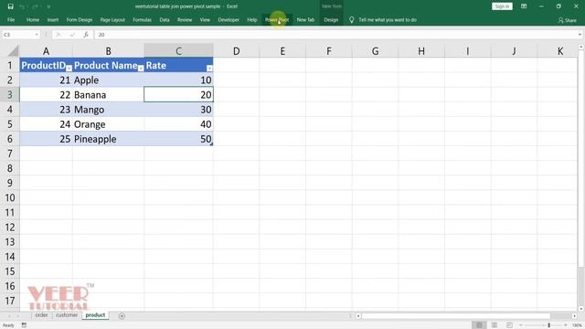Select the product sheet tab
Viewport: 585px width, 329px height.
click(x=95, y=315)
